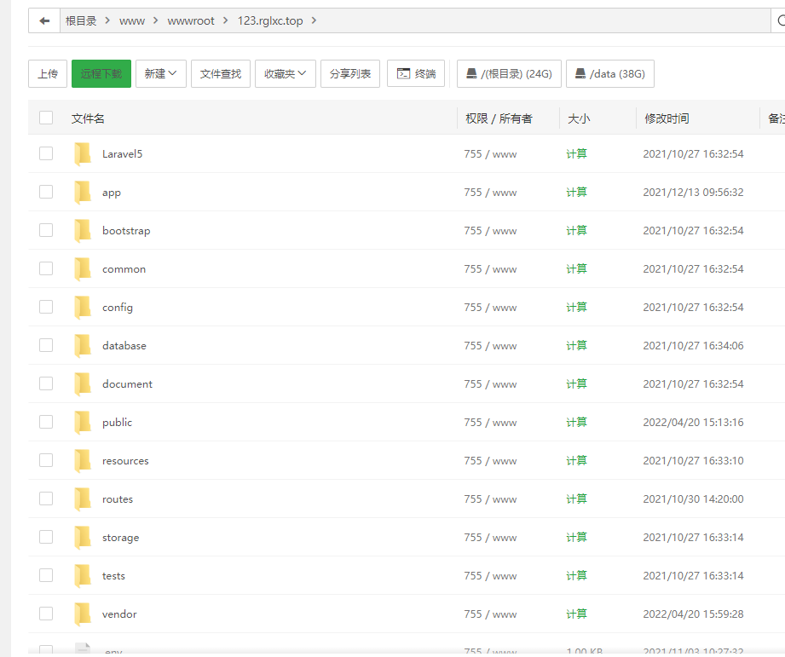
Task: Open the 收藏夹 favorites dropdown
Action: (x=286, y=74)
